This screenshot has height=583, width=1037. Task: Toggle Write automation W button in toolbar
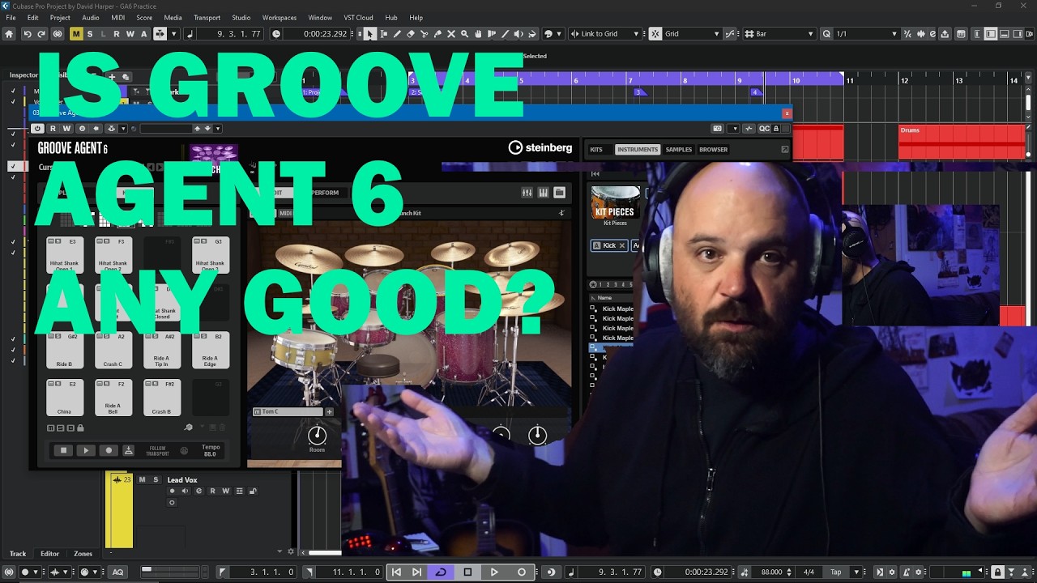tap(130, 34)
